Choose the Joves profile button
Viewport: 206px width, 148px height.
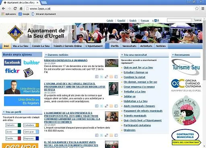[x=13, y=132]
